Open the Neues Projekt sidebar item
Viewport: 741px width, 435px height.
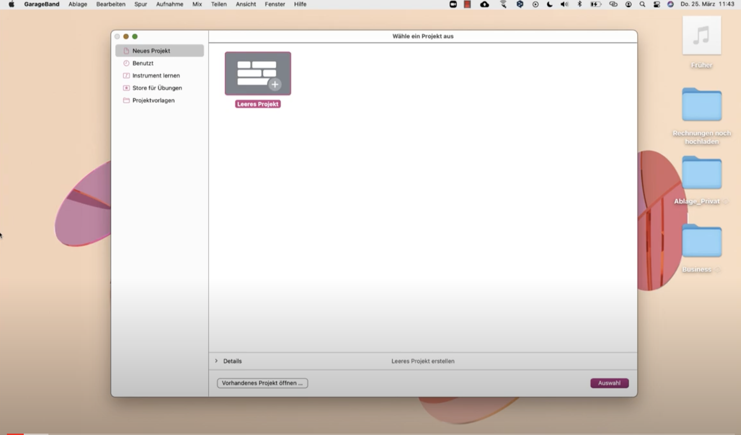(159, 51)
